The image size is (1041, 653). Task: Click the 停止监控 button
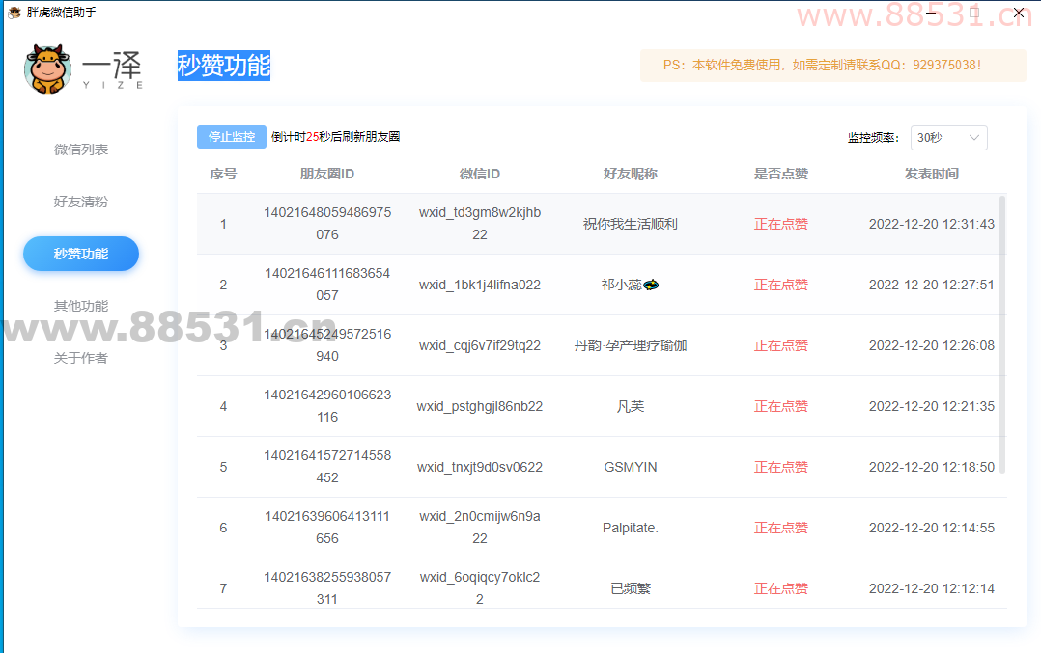tap(232, 137)
